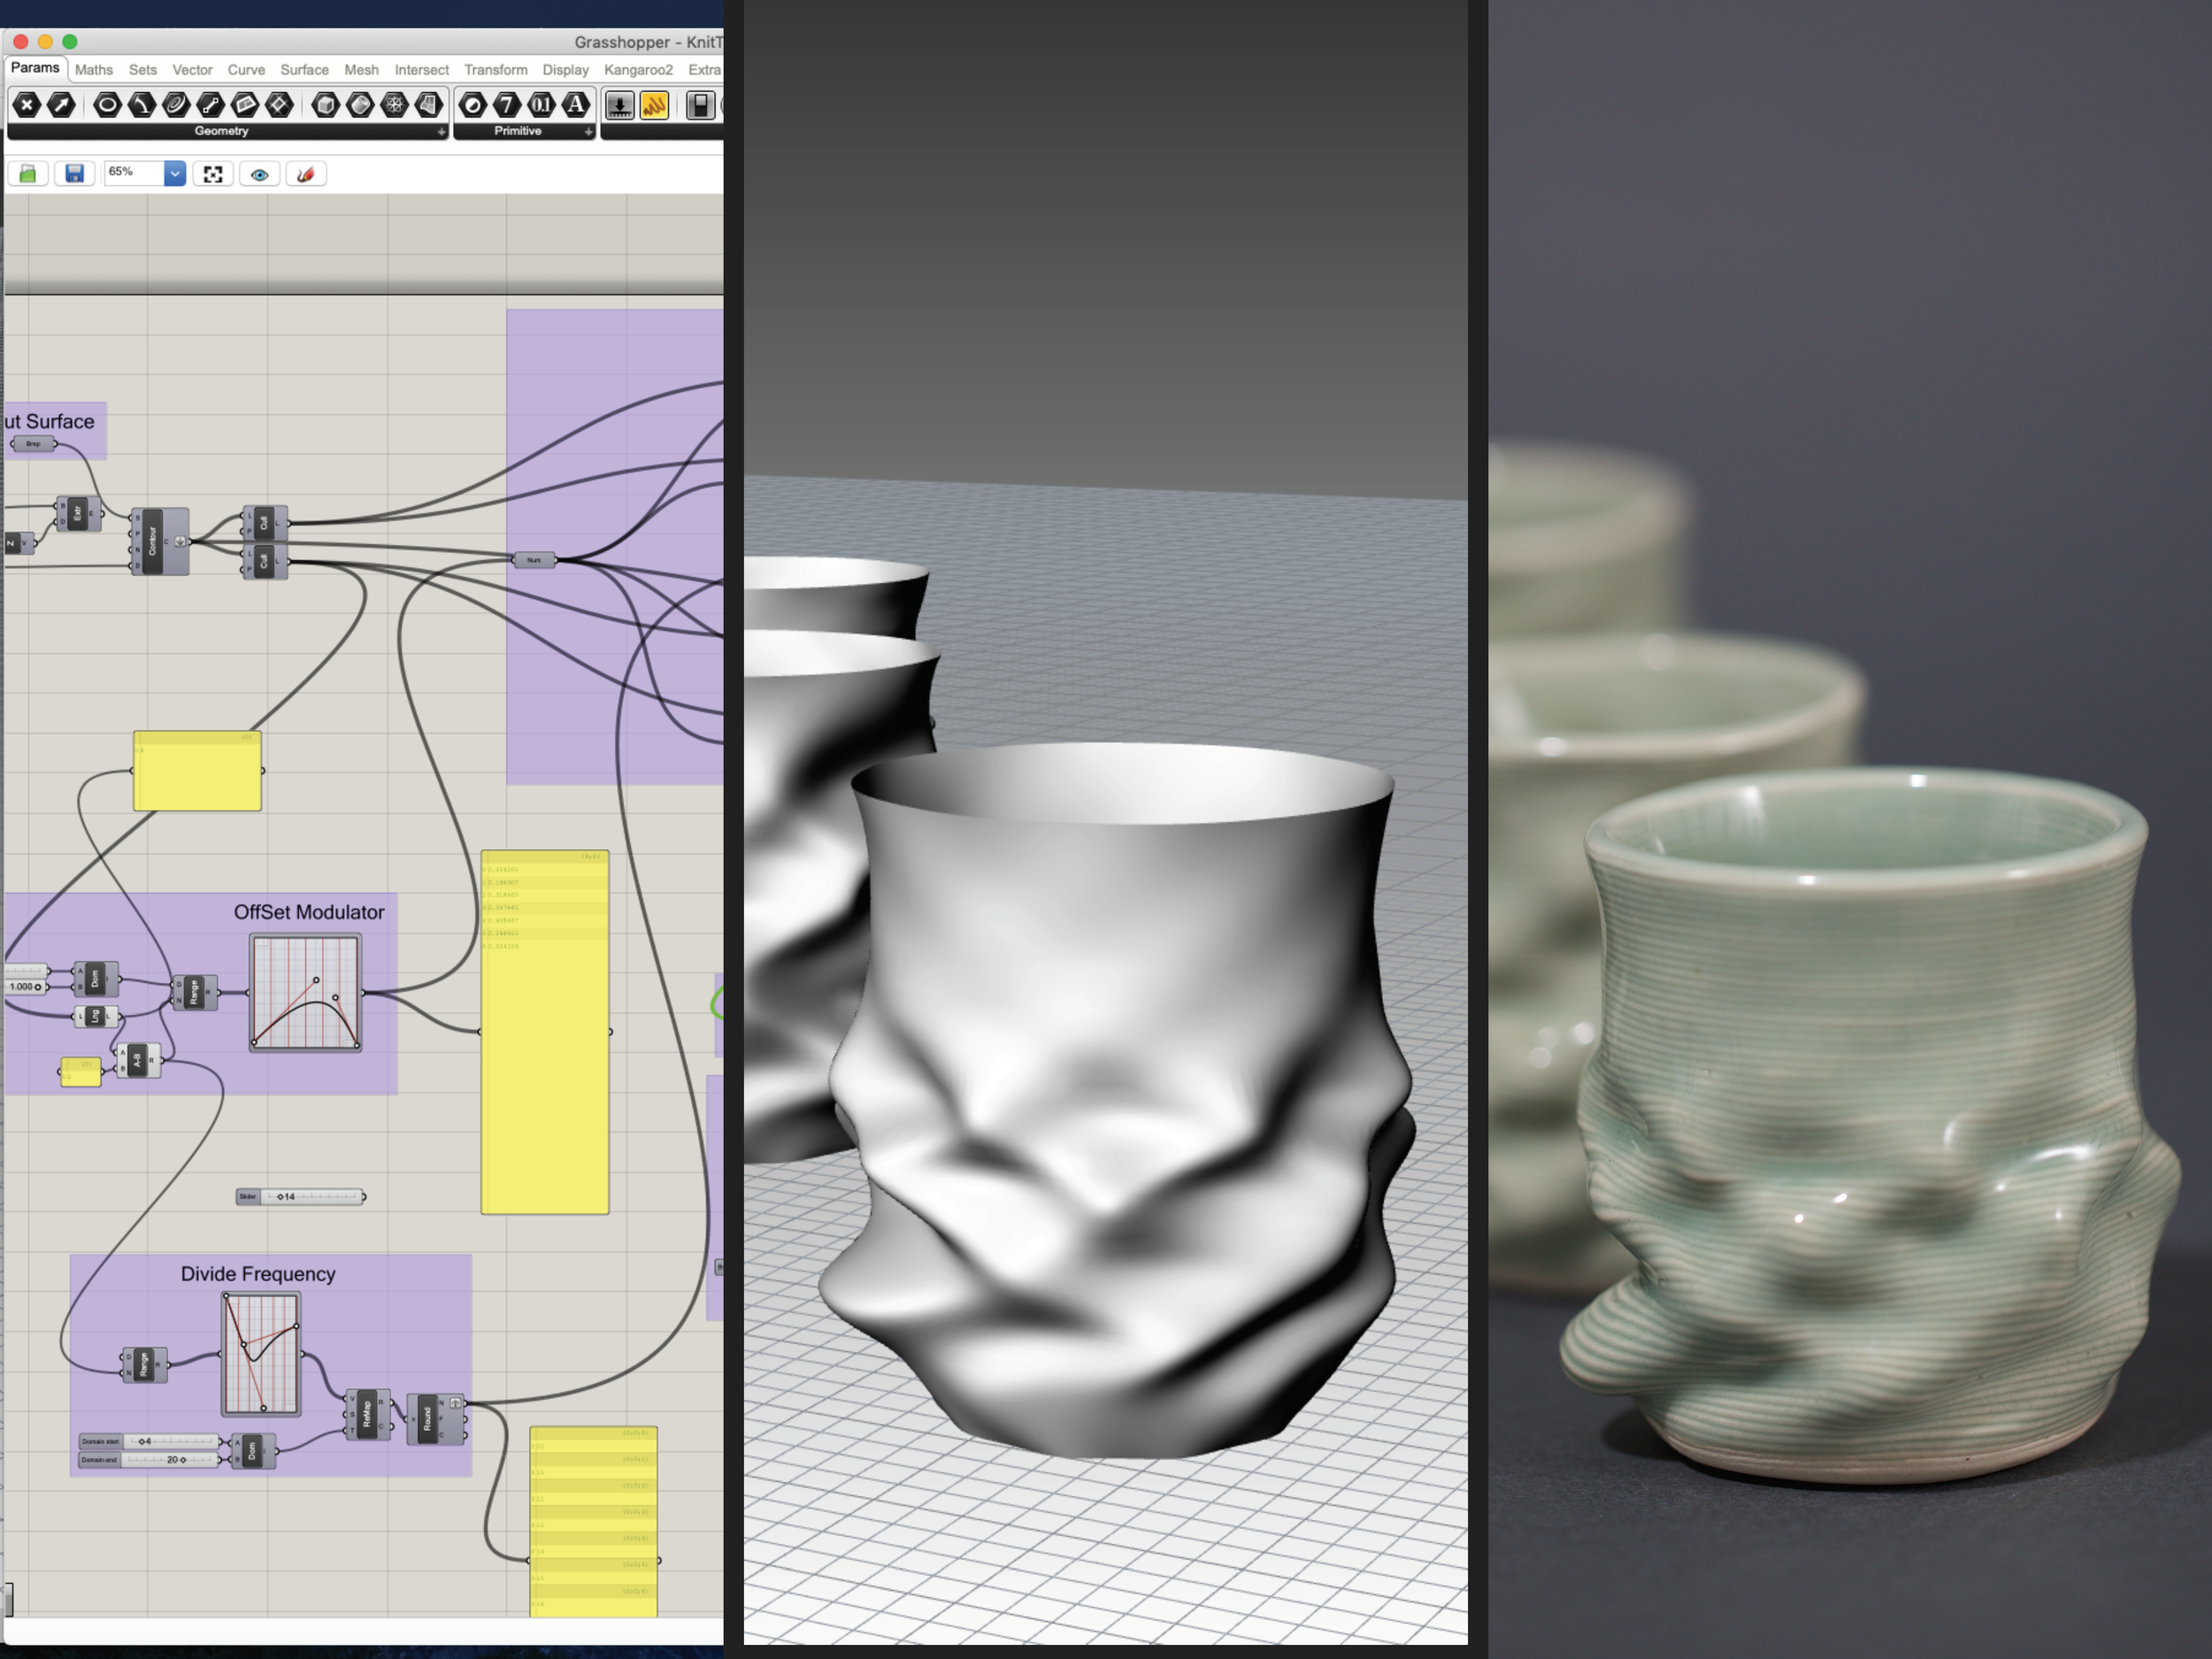Click the Domain end slider

coord(149,1460)
